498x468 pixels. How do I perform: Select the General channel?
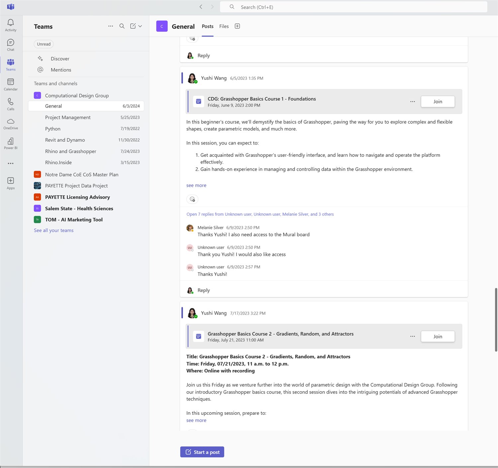pyautogui.click(x=86, y=106)
